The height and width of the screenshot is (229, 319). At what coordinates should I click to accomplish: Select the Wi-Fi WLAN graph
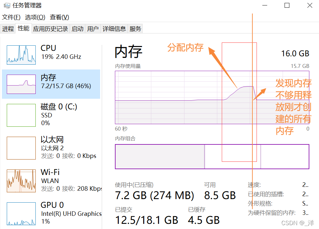click(21, 180)
